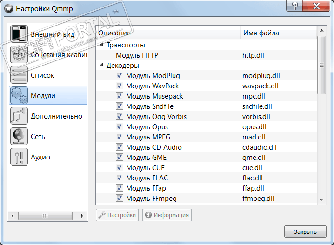
Task: Open the Аудио mixer icon
Action: (19, 157)
